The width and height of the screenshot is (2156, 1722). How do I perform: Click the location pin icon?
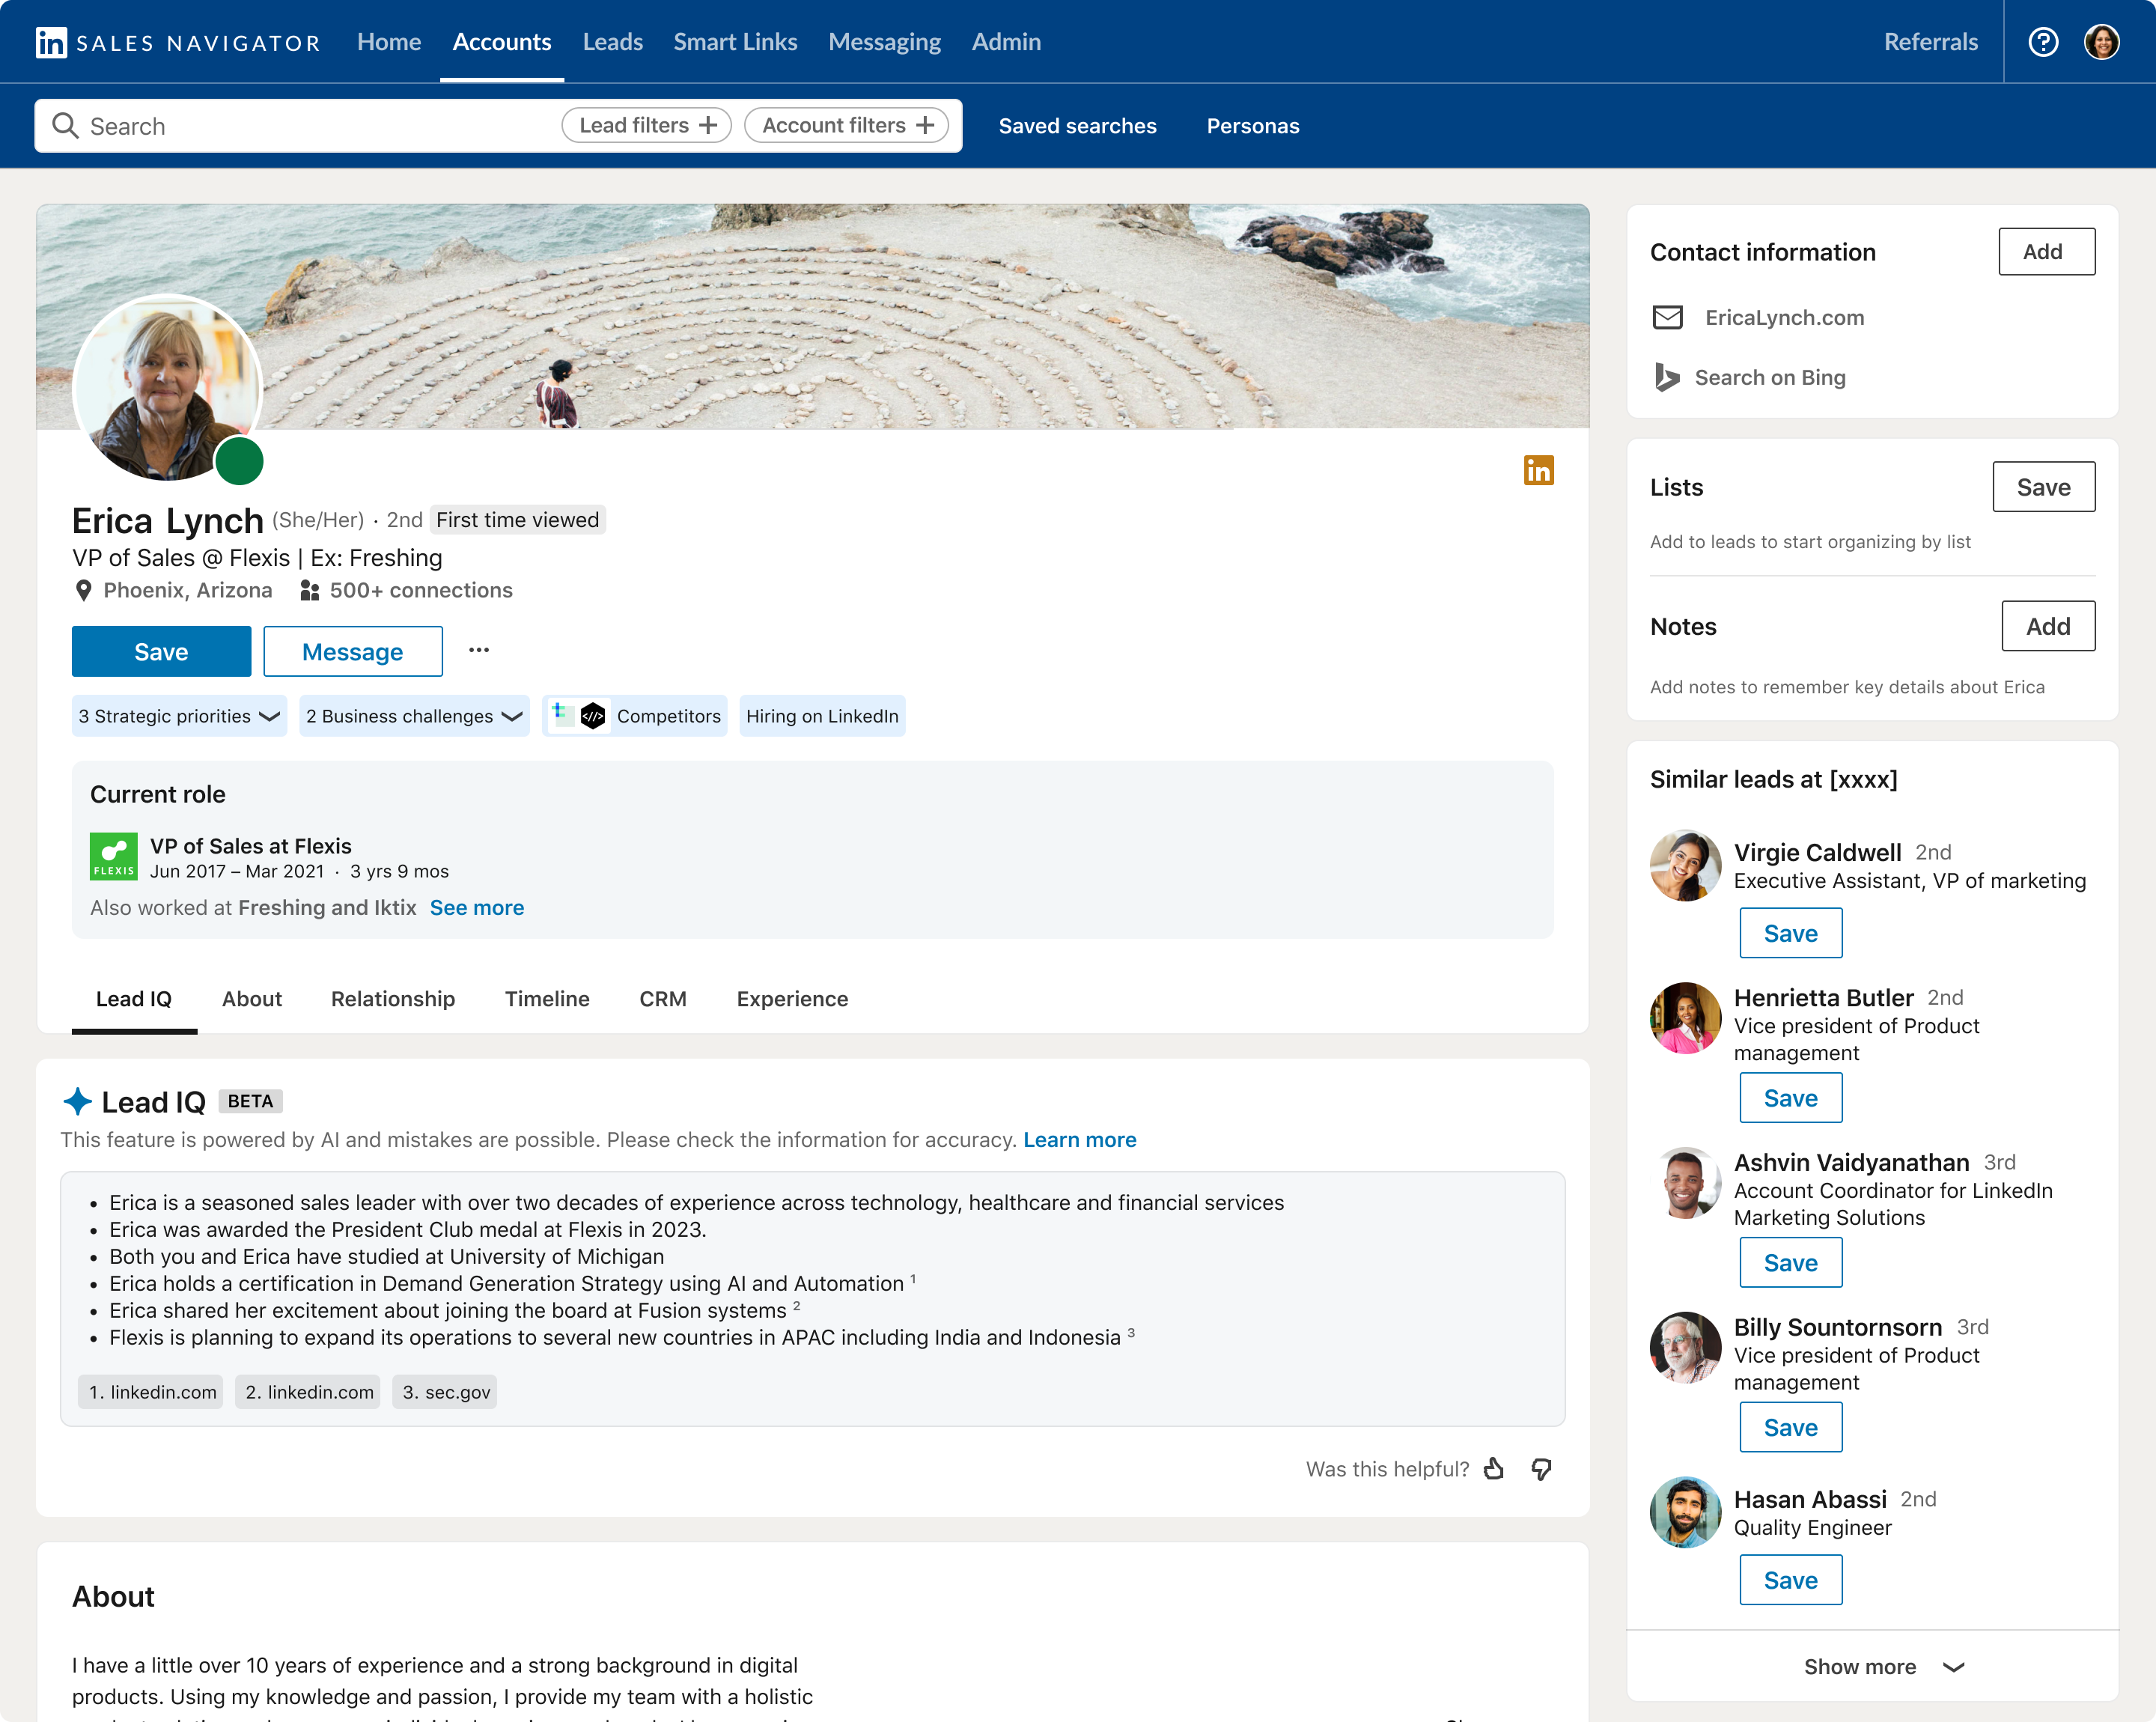[x=84, y=591]
